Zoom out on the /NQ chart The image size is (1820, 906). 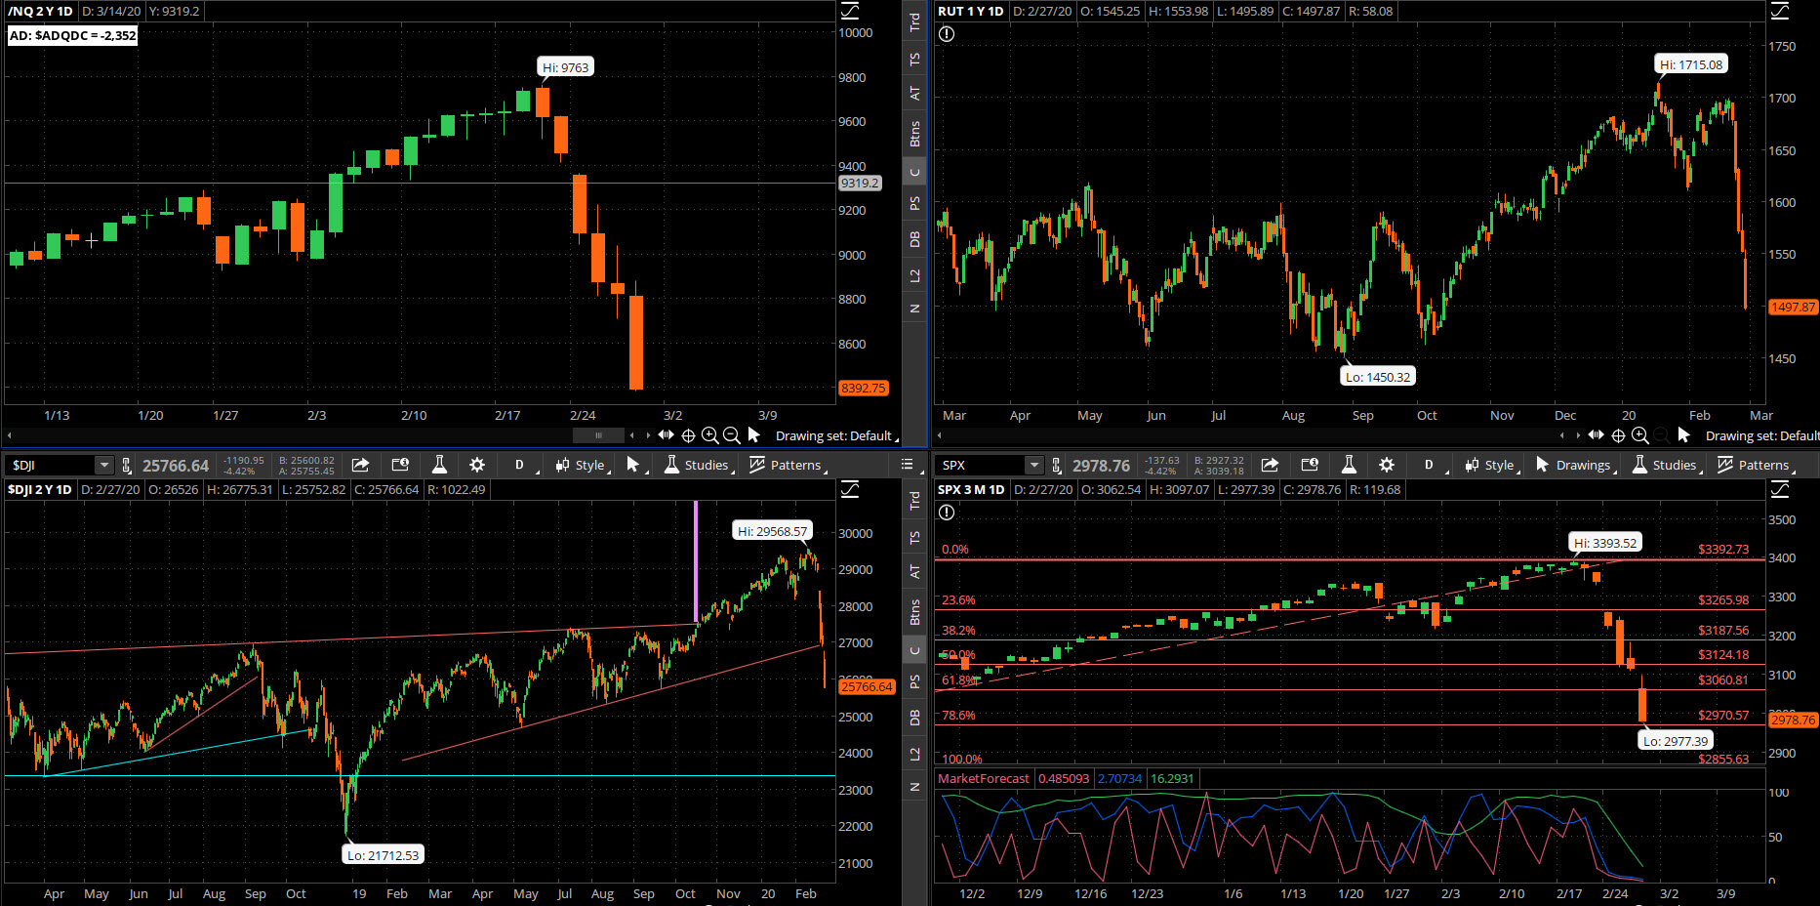(x=732, y=435)
